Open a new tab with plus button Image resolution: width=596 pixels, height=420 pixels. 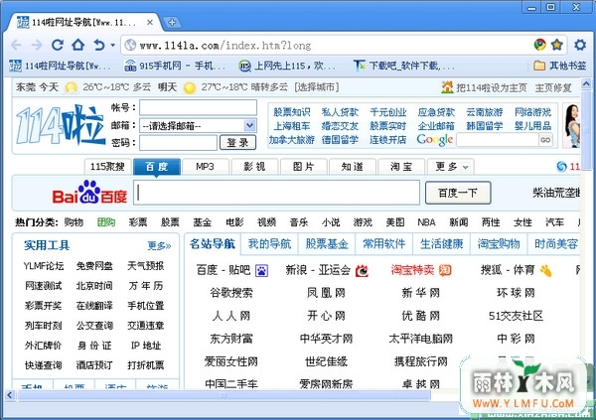pos(172,23)
